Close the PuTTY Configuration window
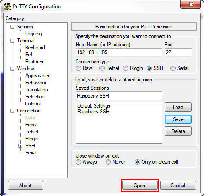This screenshot has height=196, width=204. pyautogui.click(x=190, y=4)
